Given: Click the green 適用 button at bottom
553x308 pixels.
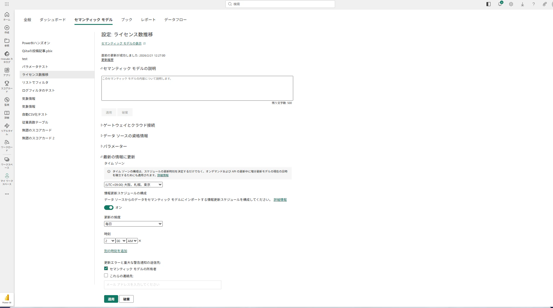Looking at the screenshot, I should (x=111, y=299).
